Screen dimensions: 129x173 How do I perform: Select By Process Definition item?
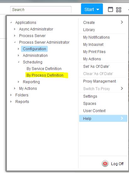(x=45, y=75)
